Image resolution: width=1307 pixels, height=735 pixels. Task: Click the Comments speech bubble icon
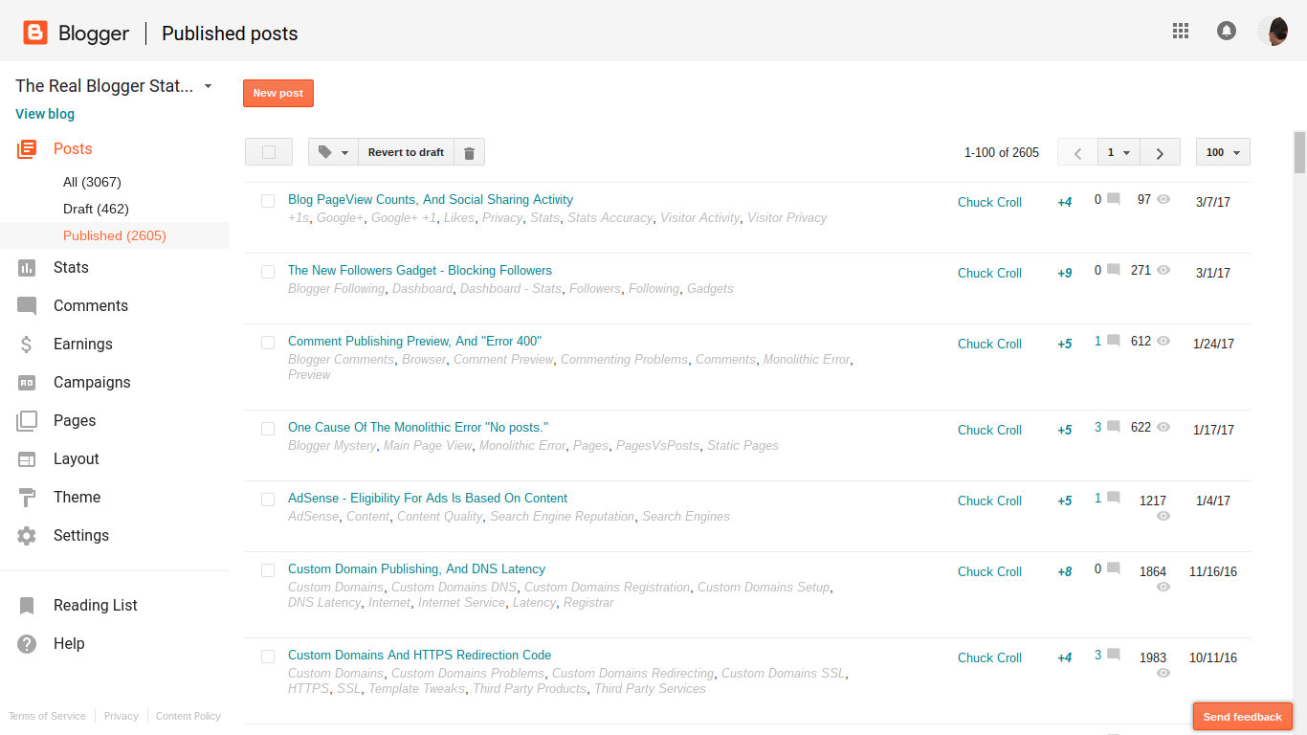[x=27, y=306]
